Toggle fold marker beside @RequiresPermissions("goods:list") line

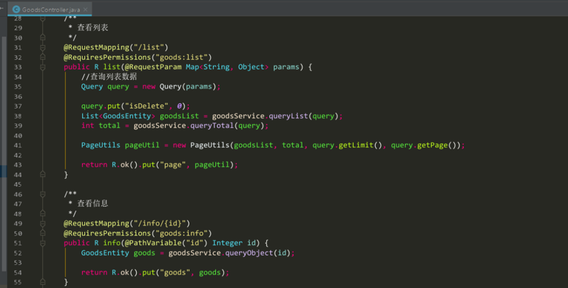[43, 57]
